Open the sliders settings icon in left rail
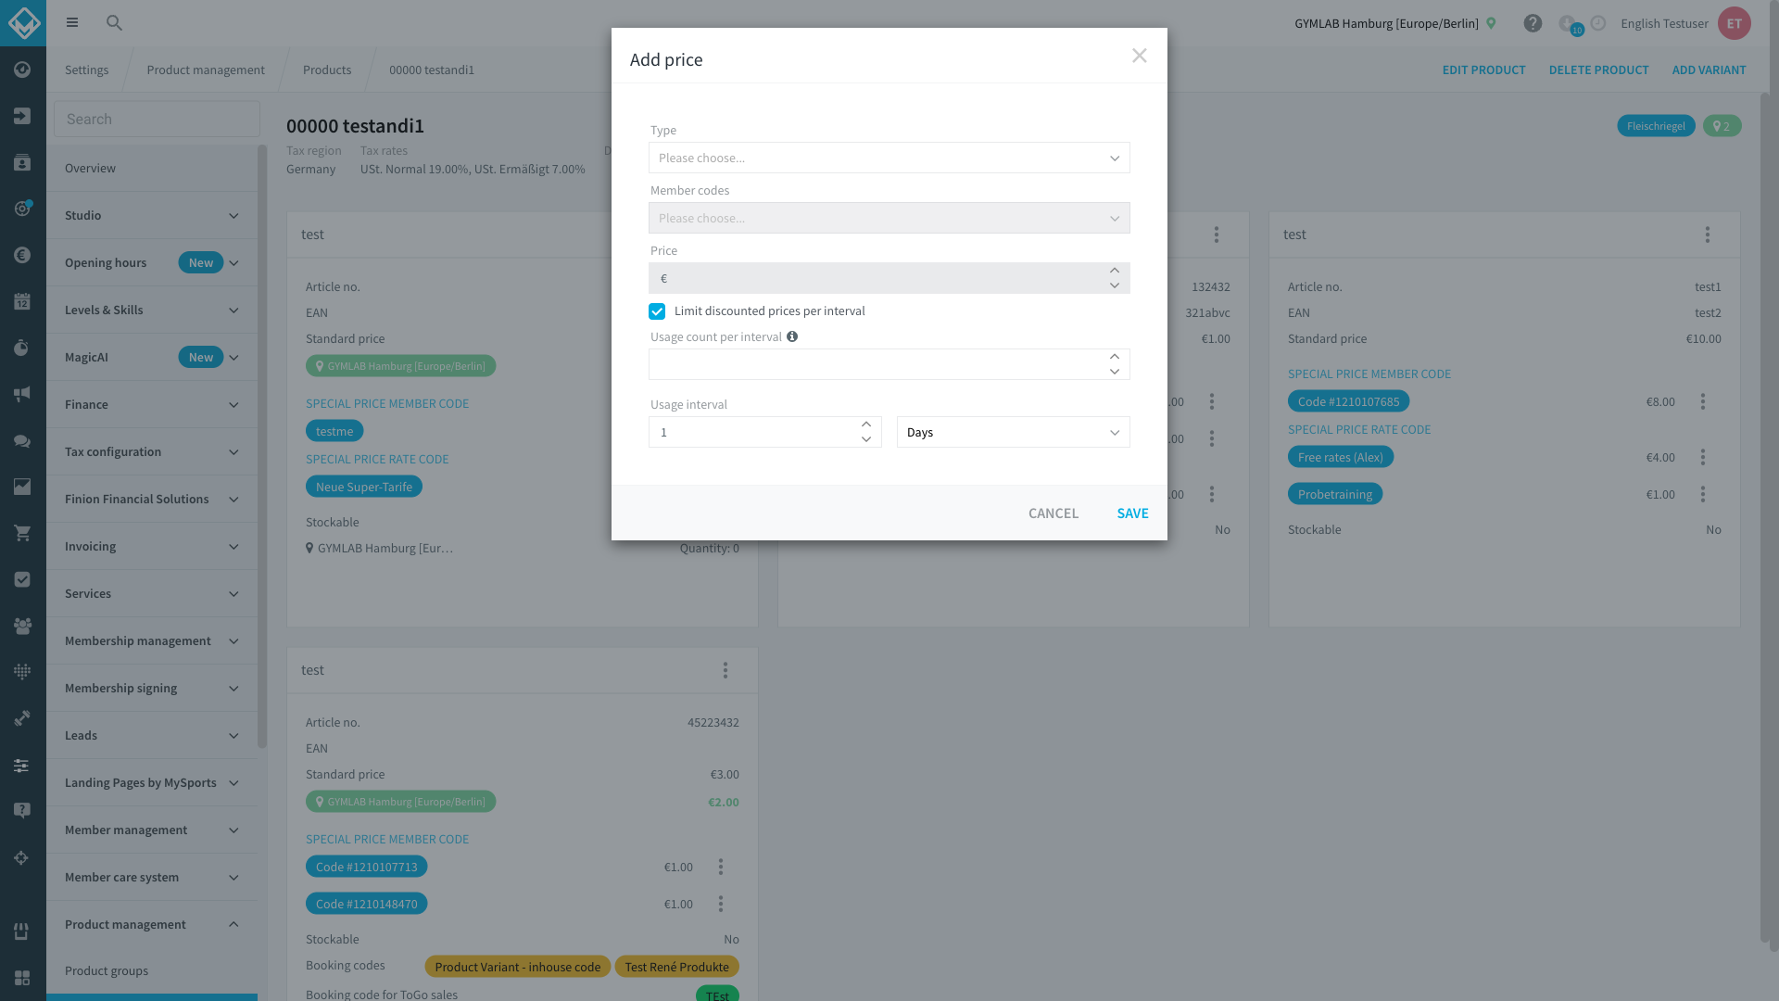 (22, 765)
